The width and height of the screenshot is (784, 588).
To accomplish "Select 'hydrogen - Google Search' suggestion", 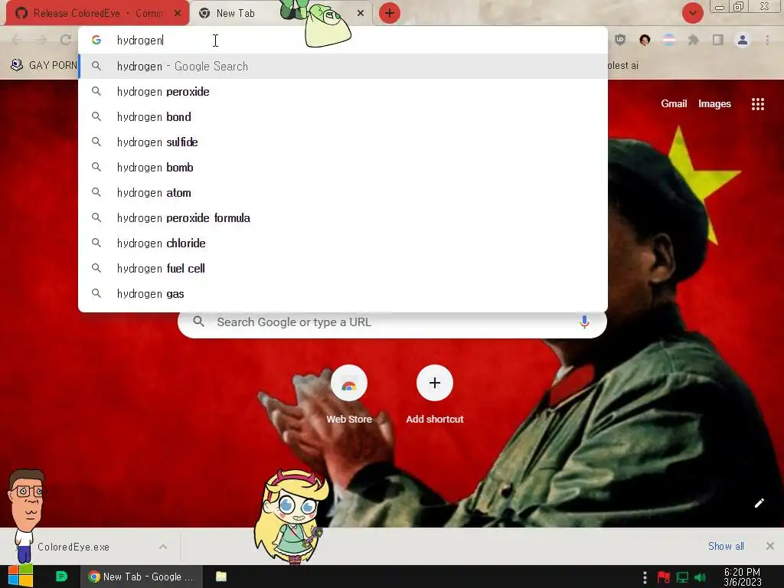I will 343,66.
